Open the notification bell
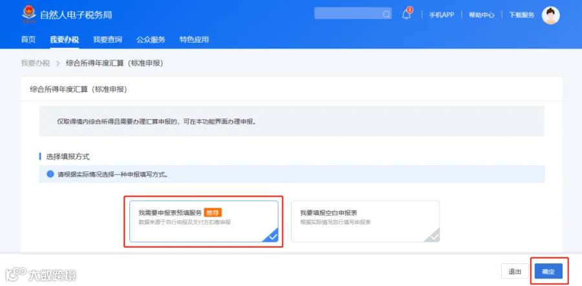 [407, 14]
